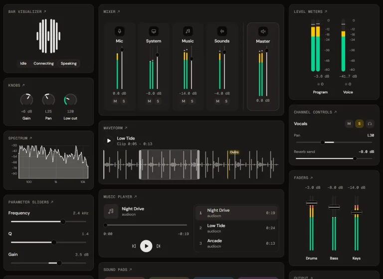Click the Master channel speaker icon

(263, 31)
